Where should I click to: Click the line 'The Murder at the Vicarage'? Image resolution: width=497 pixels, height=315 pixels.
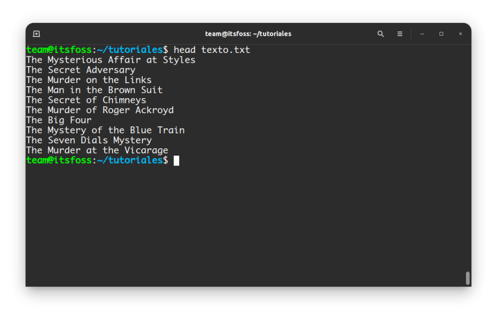[x=97, y=150]
